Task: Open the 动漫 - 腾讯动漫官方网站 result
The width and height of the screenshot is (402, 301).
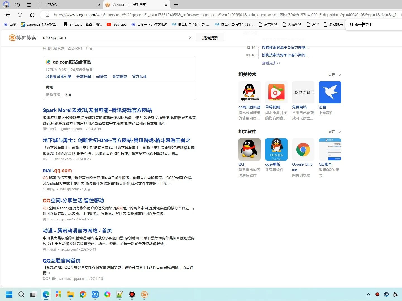Action: pyautogui.click(x=77, y=231)
